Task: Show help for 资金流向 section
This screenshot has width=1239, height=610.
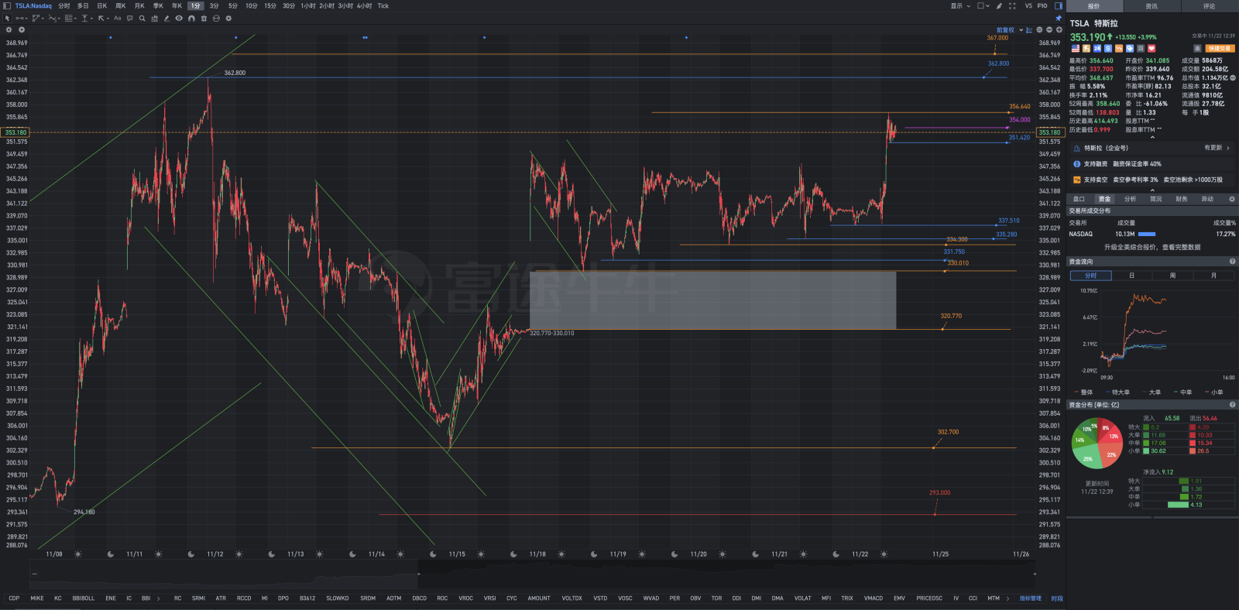Action: 1232,262
